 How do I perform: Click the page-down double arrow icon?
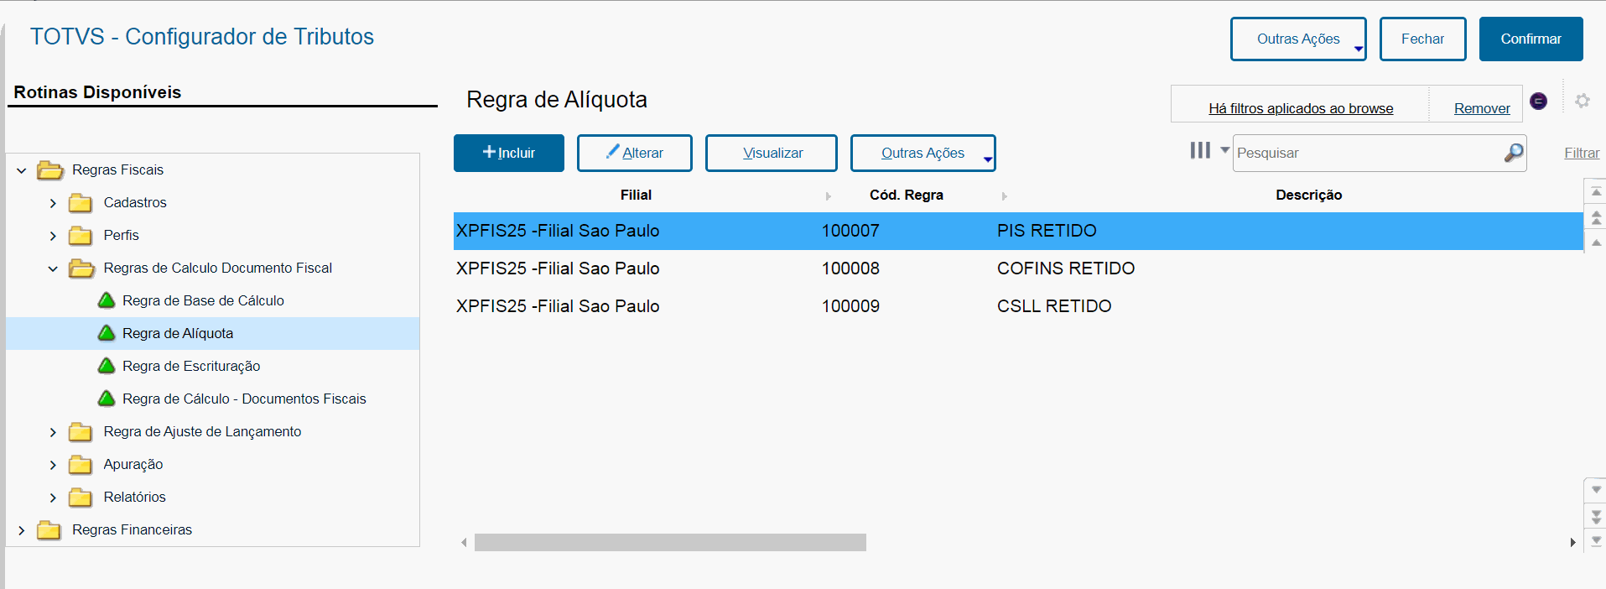pos(1596,517)
